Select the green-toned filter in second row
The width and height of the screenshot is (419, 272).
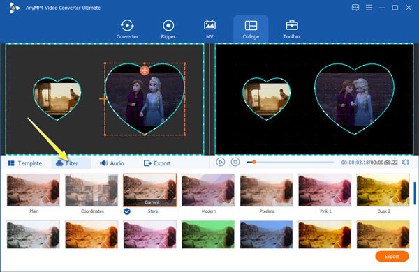pyautogui.click(x=208, y=234)
